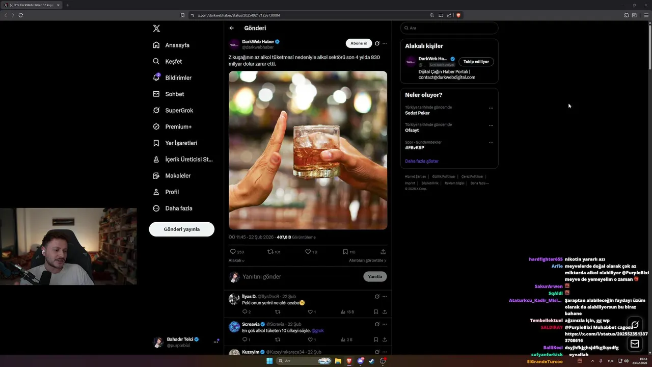Open Sedat Peker trending topic
The height and width of the screenshot is (367, 652).
(x=418, y=113)
